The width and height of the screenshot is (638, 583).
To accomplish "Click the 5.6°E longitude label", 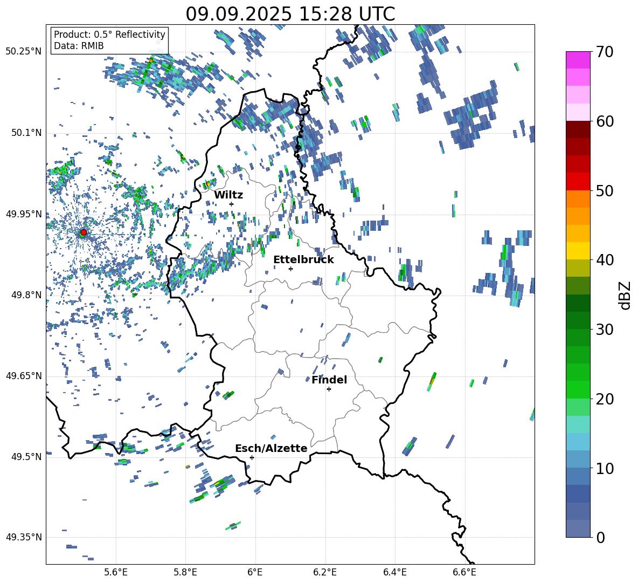I will 116,572.
